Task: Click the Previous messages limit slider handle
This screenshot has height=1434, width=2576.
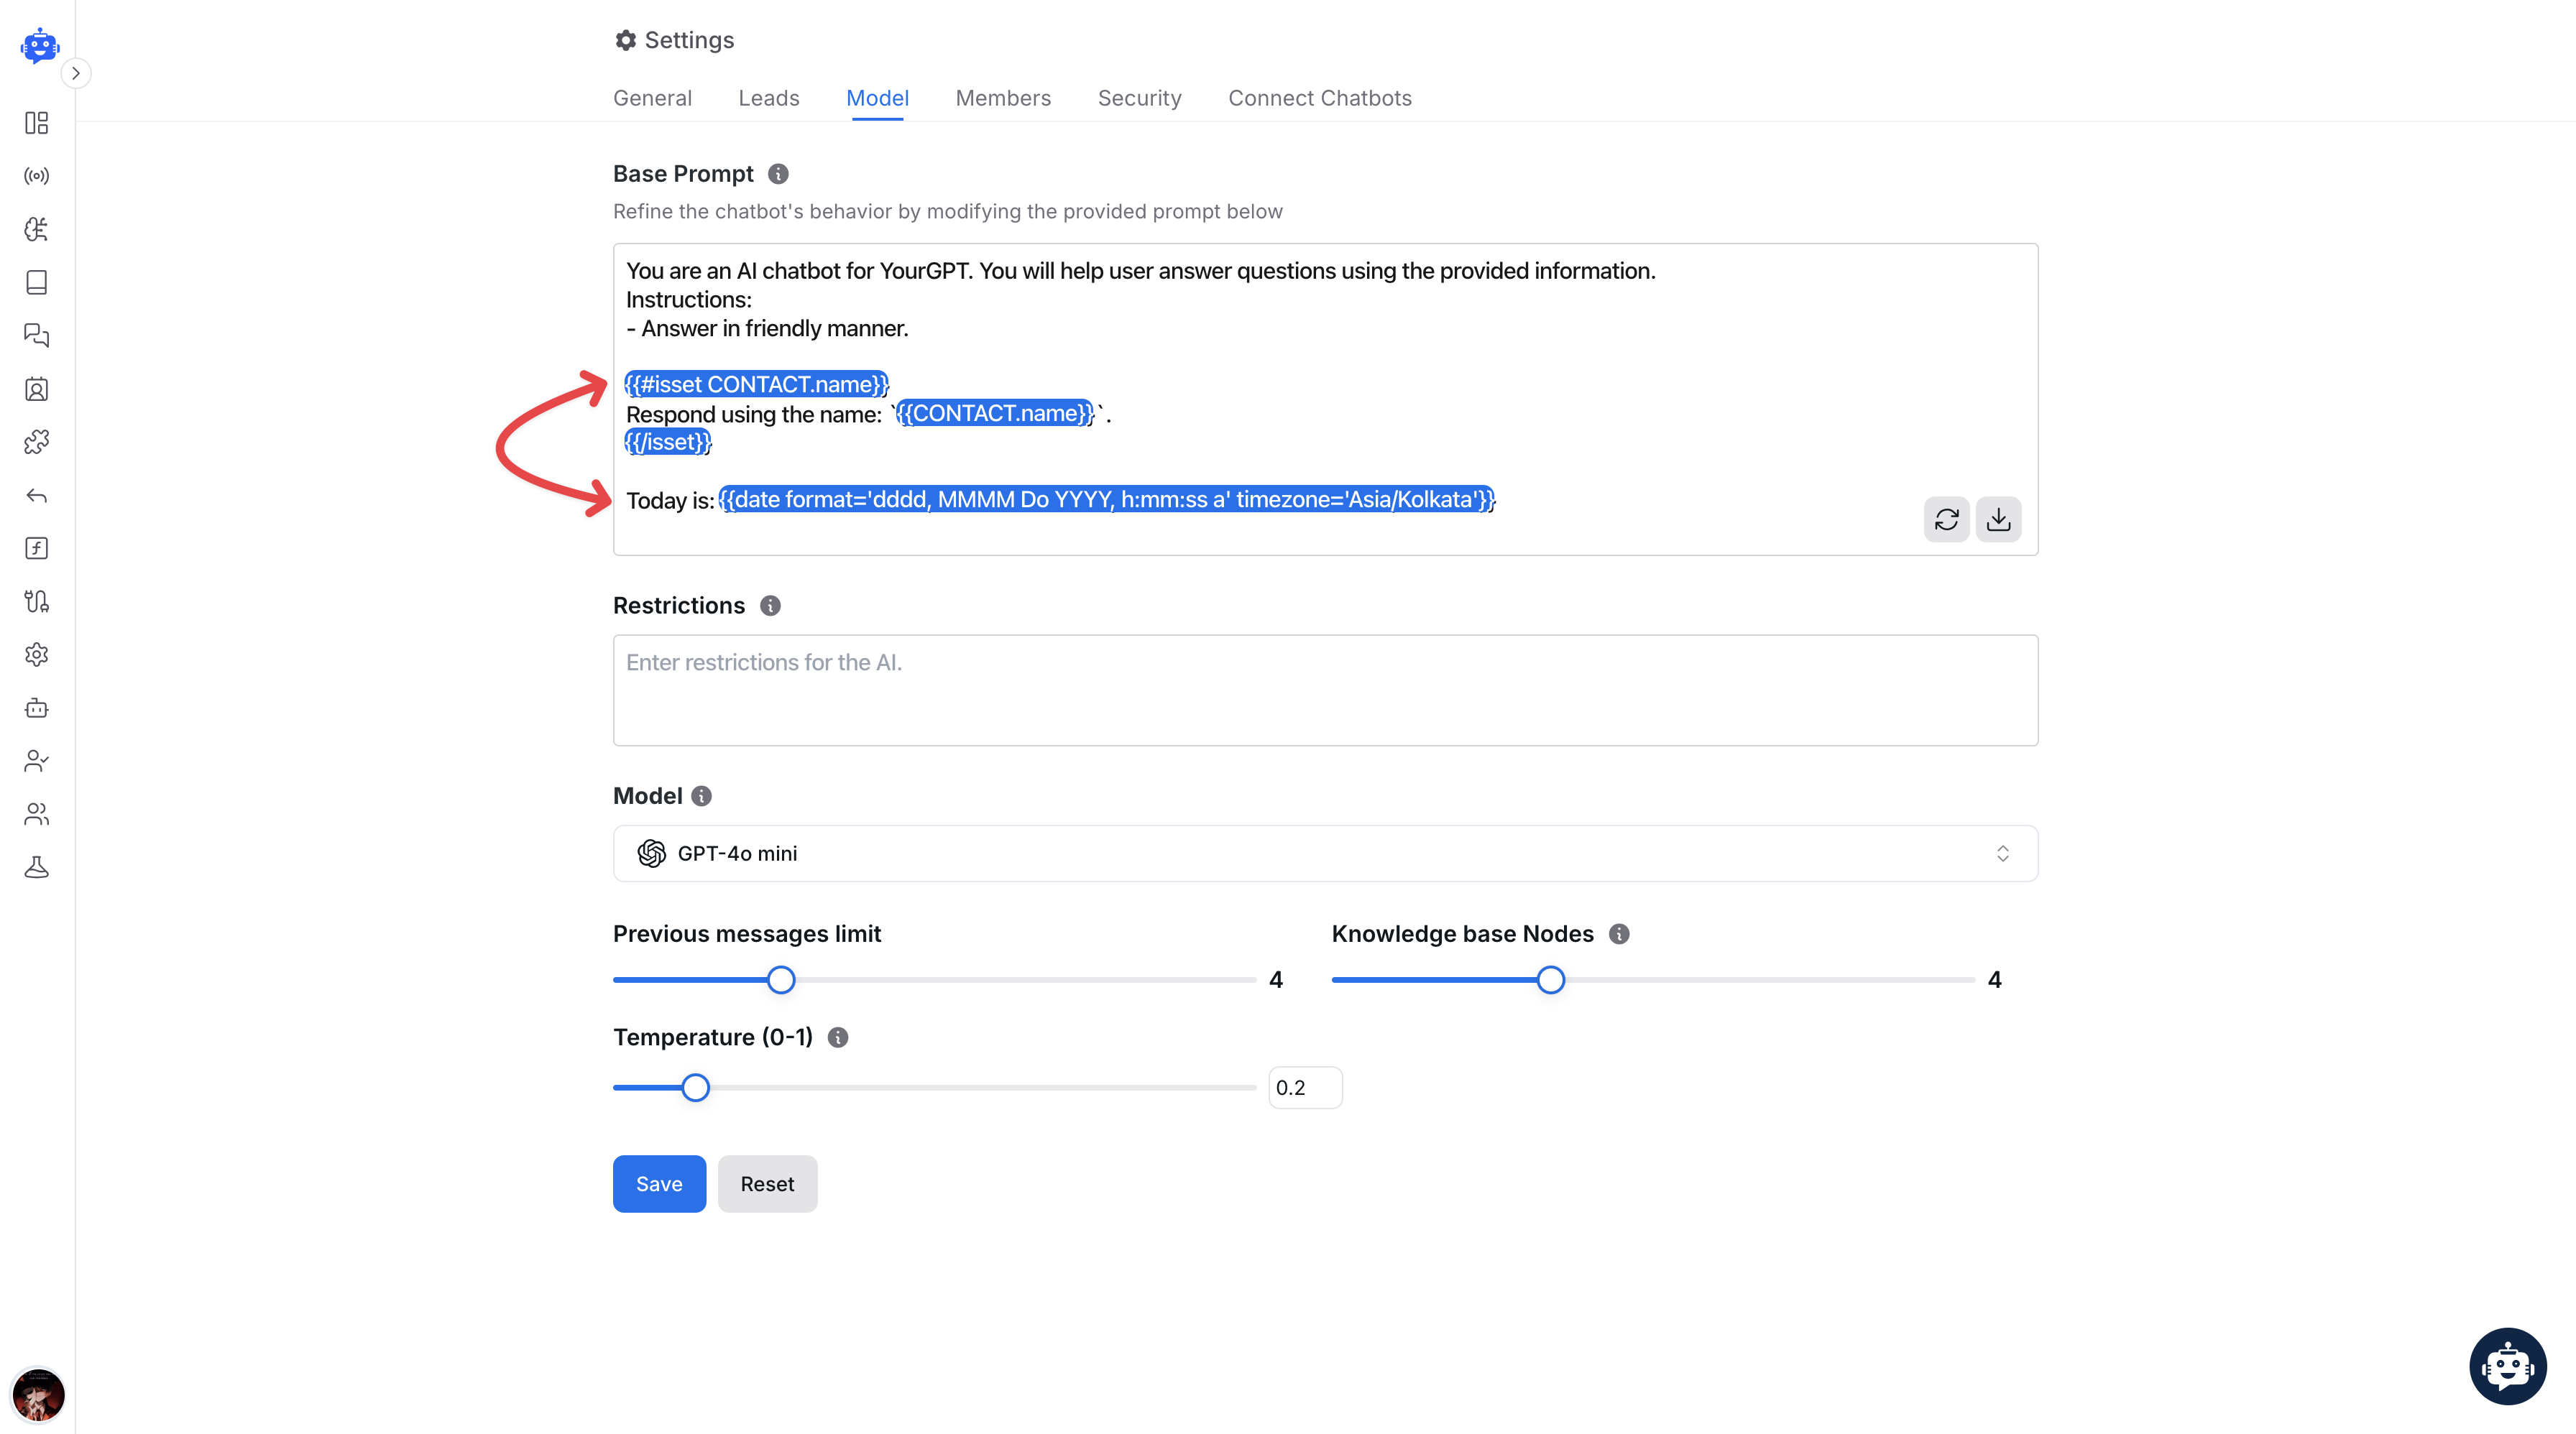Action: [781, 981]
